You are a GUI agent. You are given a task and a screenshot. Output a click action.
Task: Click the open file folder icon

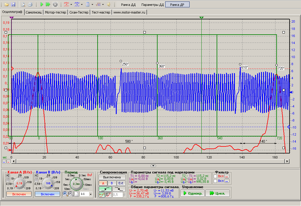[6, 4]
